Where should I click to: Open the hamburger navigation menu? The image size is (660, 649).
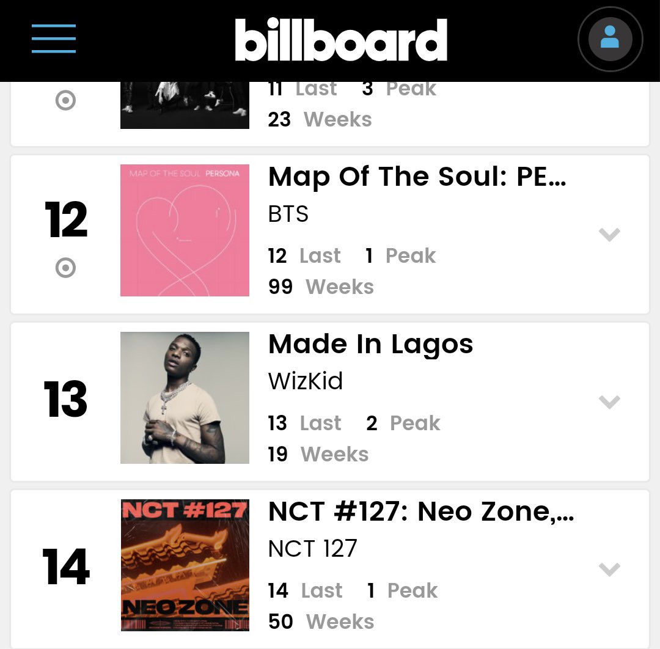[54, 38]
